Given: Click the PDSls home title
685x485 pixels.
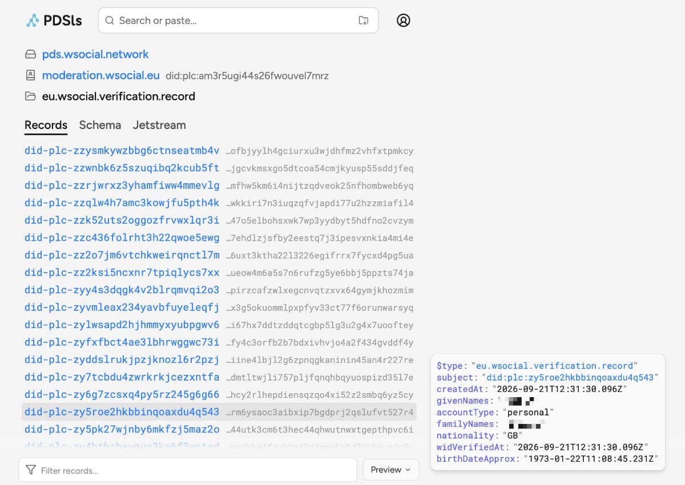Looking at the screenshot, I should pos(63,21).
